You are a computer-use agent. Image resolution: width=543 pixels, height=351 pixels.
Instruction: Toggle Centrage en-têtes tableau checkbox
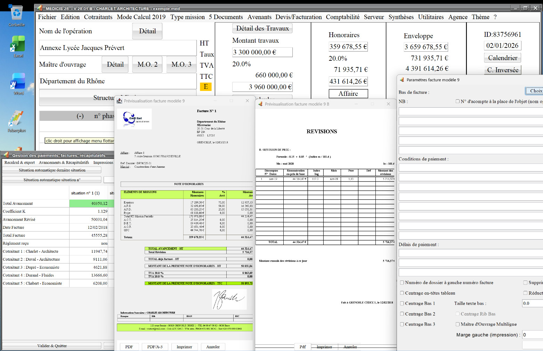pos(402,293)
